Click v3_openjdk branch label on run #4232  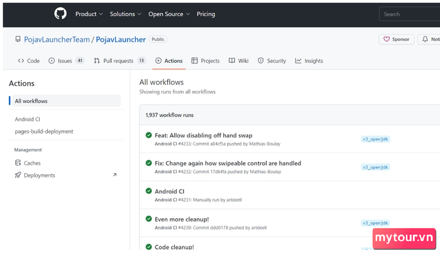375,167
